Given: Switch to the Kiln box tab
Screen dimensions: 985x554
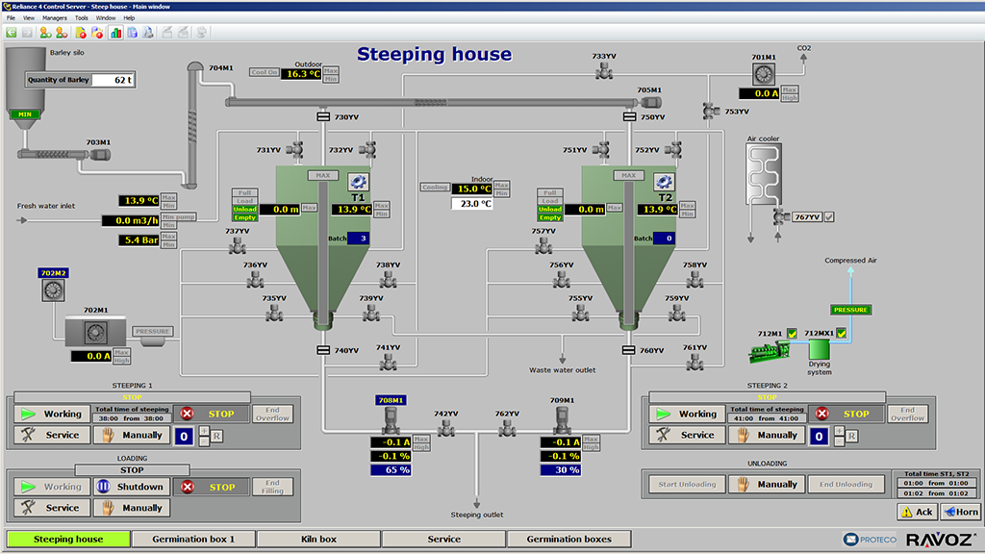Looking at the screenshot, I should pos(318,539).
